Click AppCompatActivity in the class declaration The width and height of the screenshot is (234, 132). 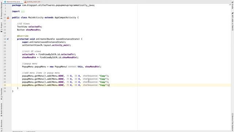65,18
